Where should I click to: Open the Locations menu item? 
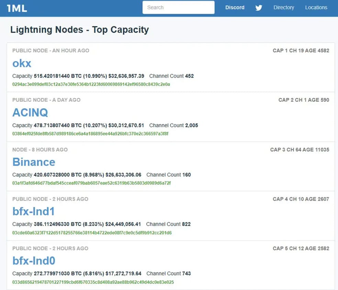pos(316,8)
